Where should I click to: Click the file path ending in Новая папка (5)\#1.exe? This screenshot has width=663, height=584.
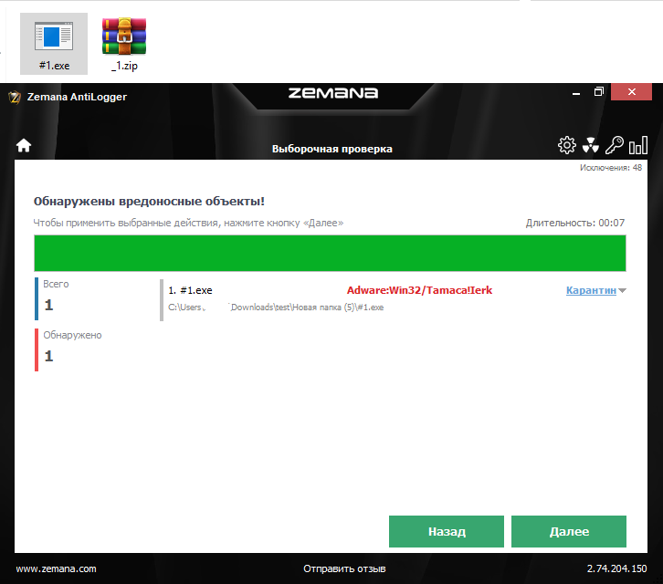point(276,308)
